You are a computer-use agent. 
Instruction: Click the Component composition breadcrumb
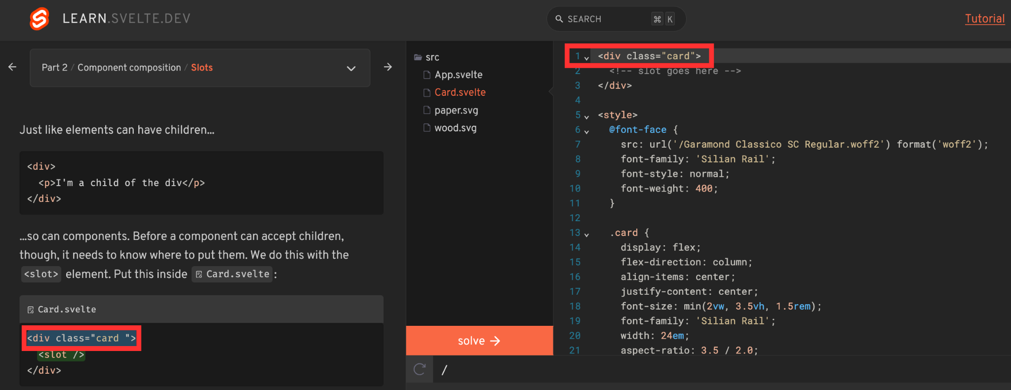(x=129, y=68)
